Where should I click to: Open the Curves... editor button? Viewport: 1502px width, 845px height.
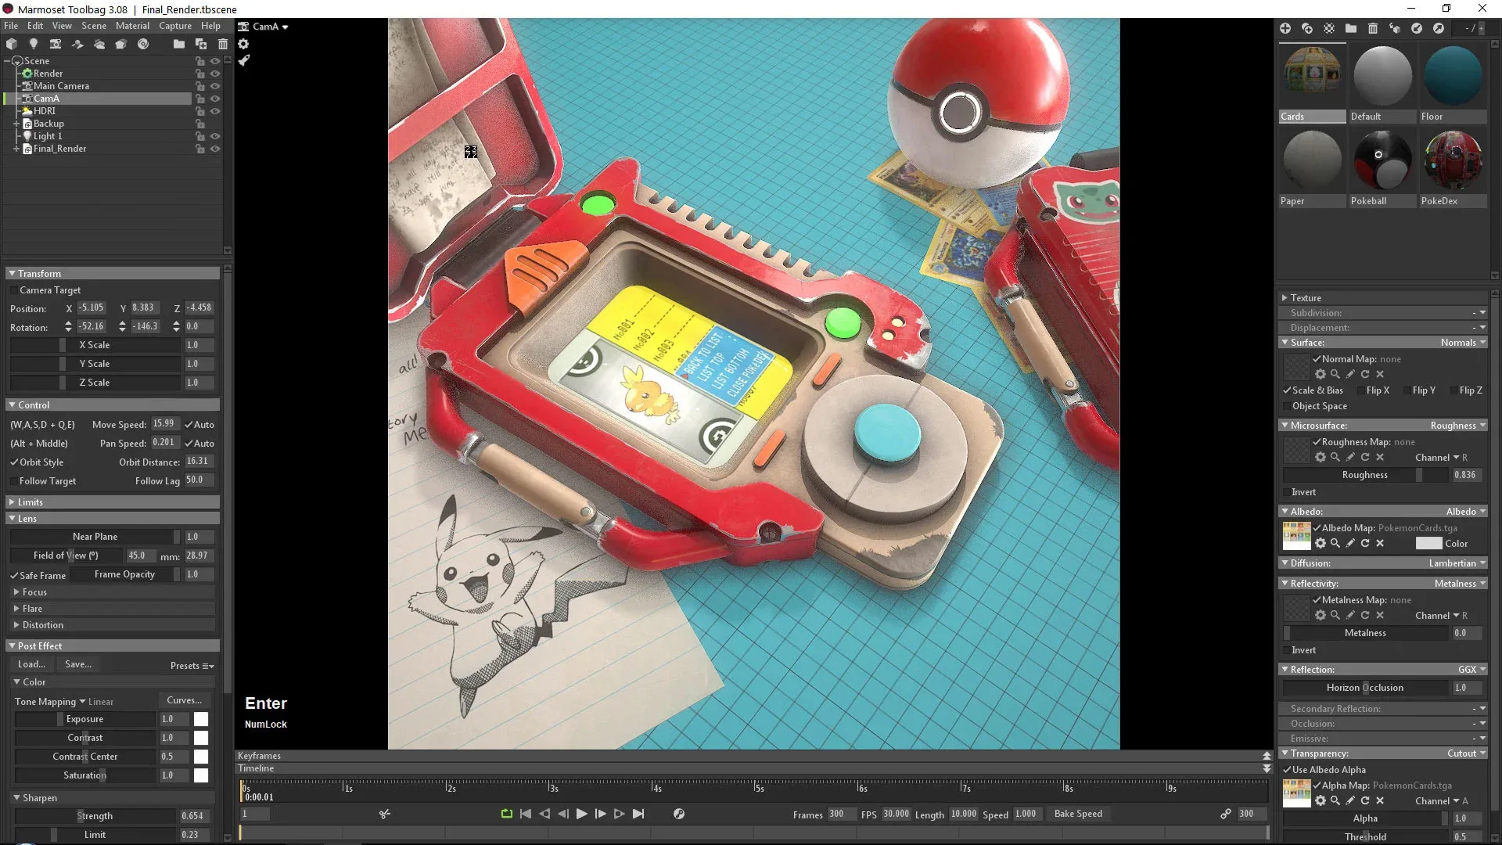pyautogui.click(x=185, y=700)
